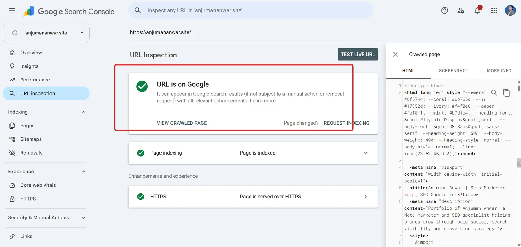Image resolution: width=521 pixels, height=247 pixels.
Task: Switch to the SCREENSHOT tab
Action: (x=454, y=70)
